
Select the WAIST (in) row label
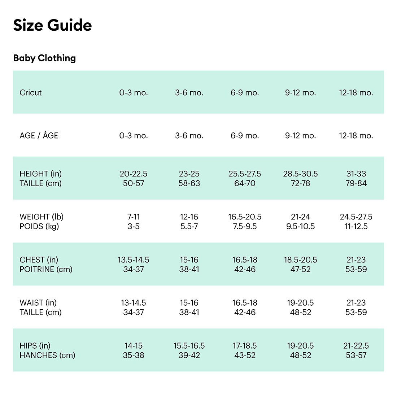point(38,303)
